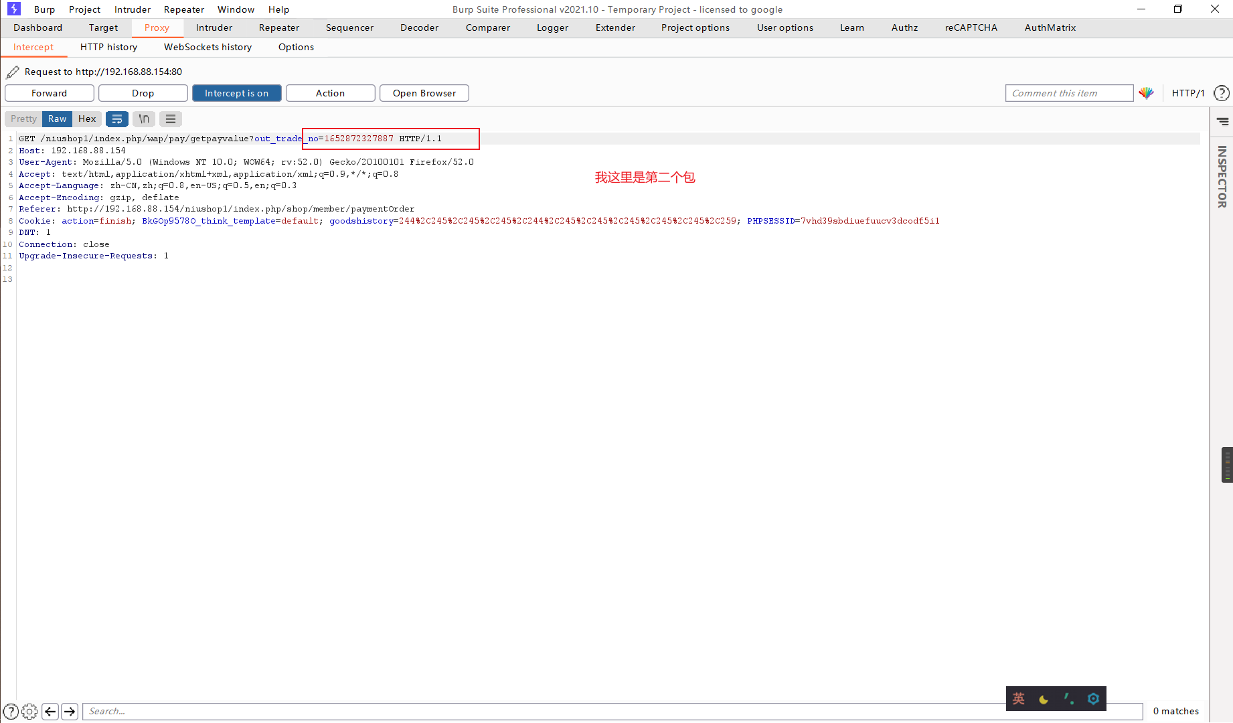Select the Proxy tab
Image resolution: width=1233 pixels, height=723 pixels.
(157, 27)
